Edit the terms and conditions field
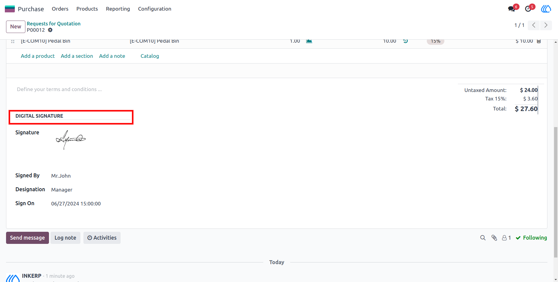 (x=59, y=89)
